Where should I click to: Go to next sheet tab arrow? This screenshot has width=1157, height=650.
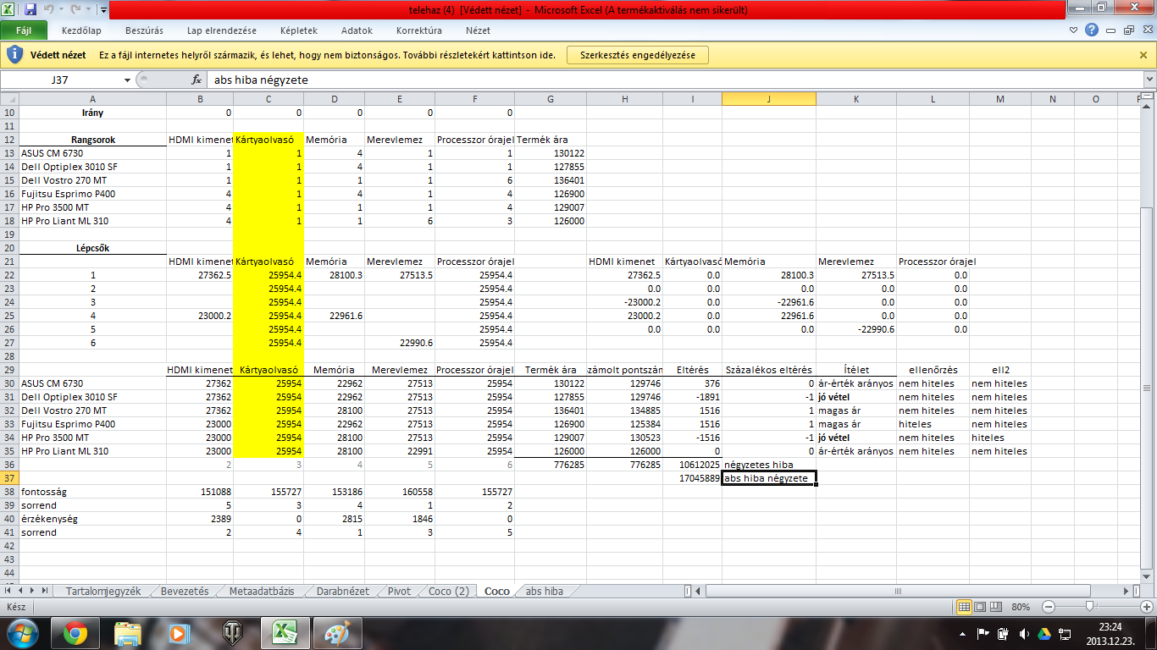(x=33, y=591)
